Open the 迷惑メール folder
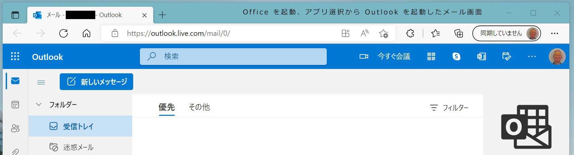574x155 pixels. pyautogui.click(x=80, y=147)
